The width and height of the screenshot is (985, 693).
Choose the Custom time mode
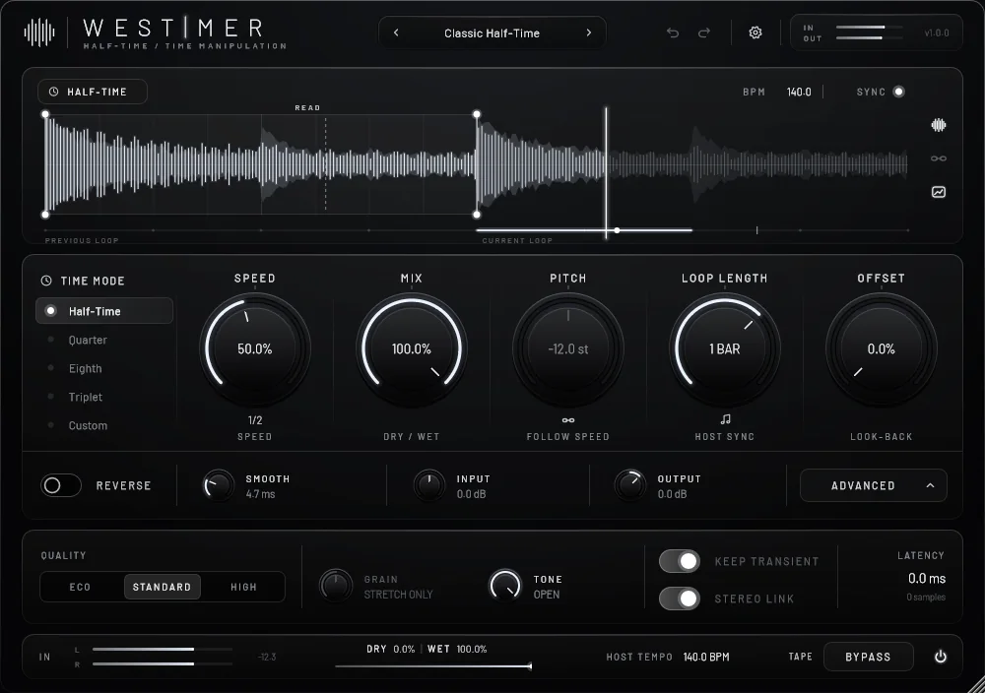[104, 425]
